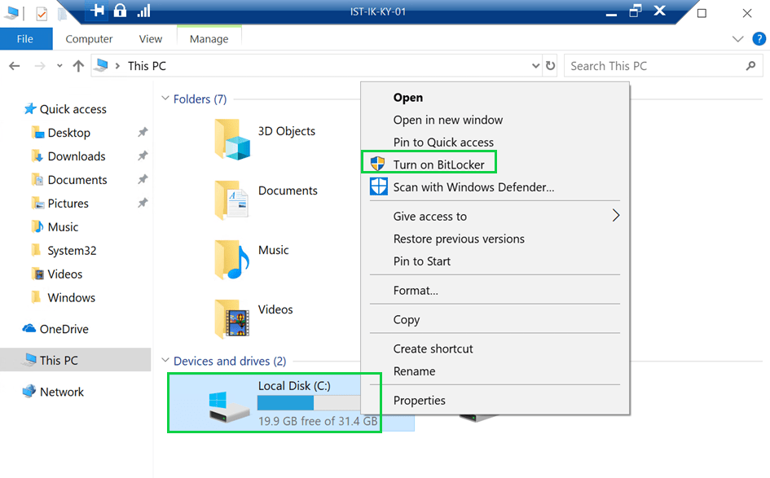Click the refresh button beside the address bar

point(552,66)
